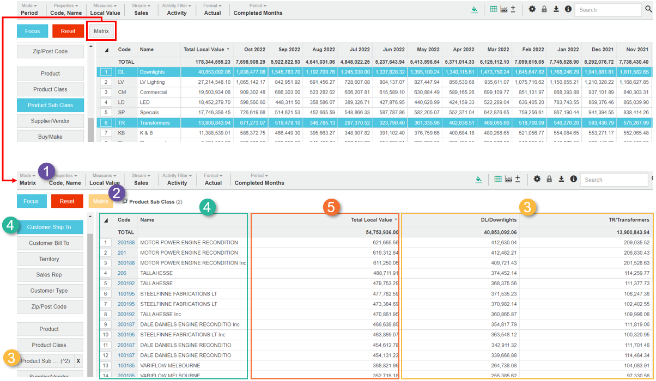Select row 2 LV Lighting number box

point(106,82)
